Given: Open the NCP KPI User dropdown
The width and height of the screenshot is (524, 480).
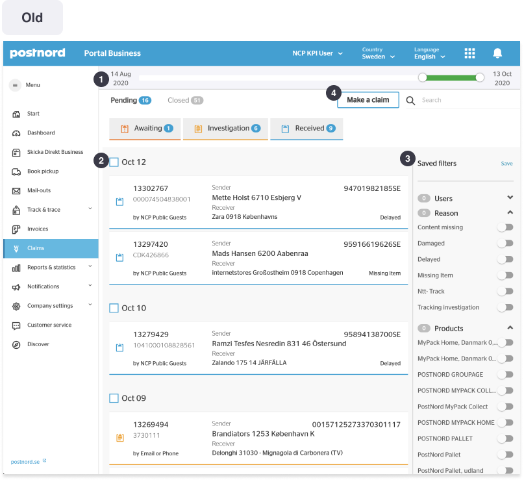Looking at the screenshot, I should (x=318, y=53).
